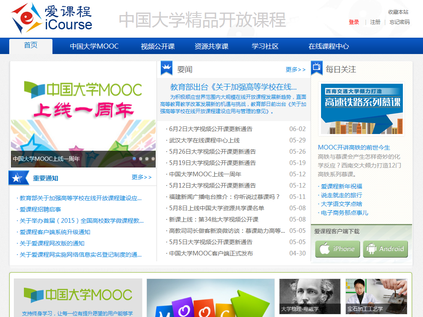Image resolution: width=423 pixels, height=317 pixels.
Task: Open the 爱课程招聘启事 notice link
Action: (40, 209)
